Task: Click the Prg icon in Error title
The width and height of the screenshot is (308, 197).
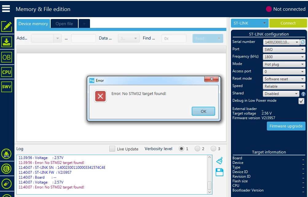Action: coord(92,80)
